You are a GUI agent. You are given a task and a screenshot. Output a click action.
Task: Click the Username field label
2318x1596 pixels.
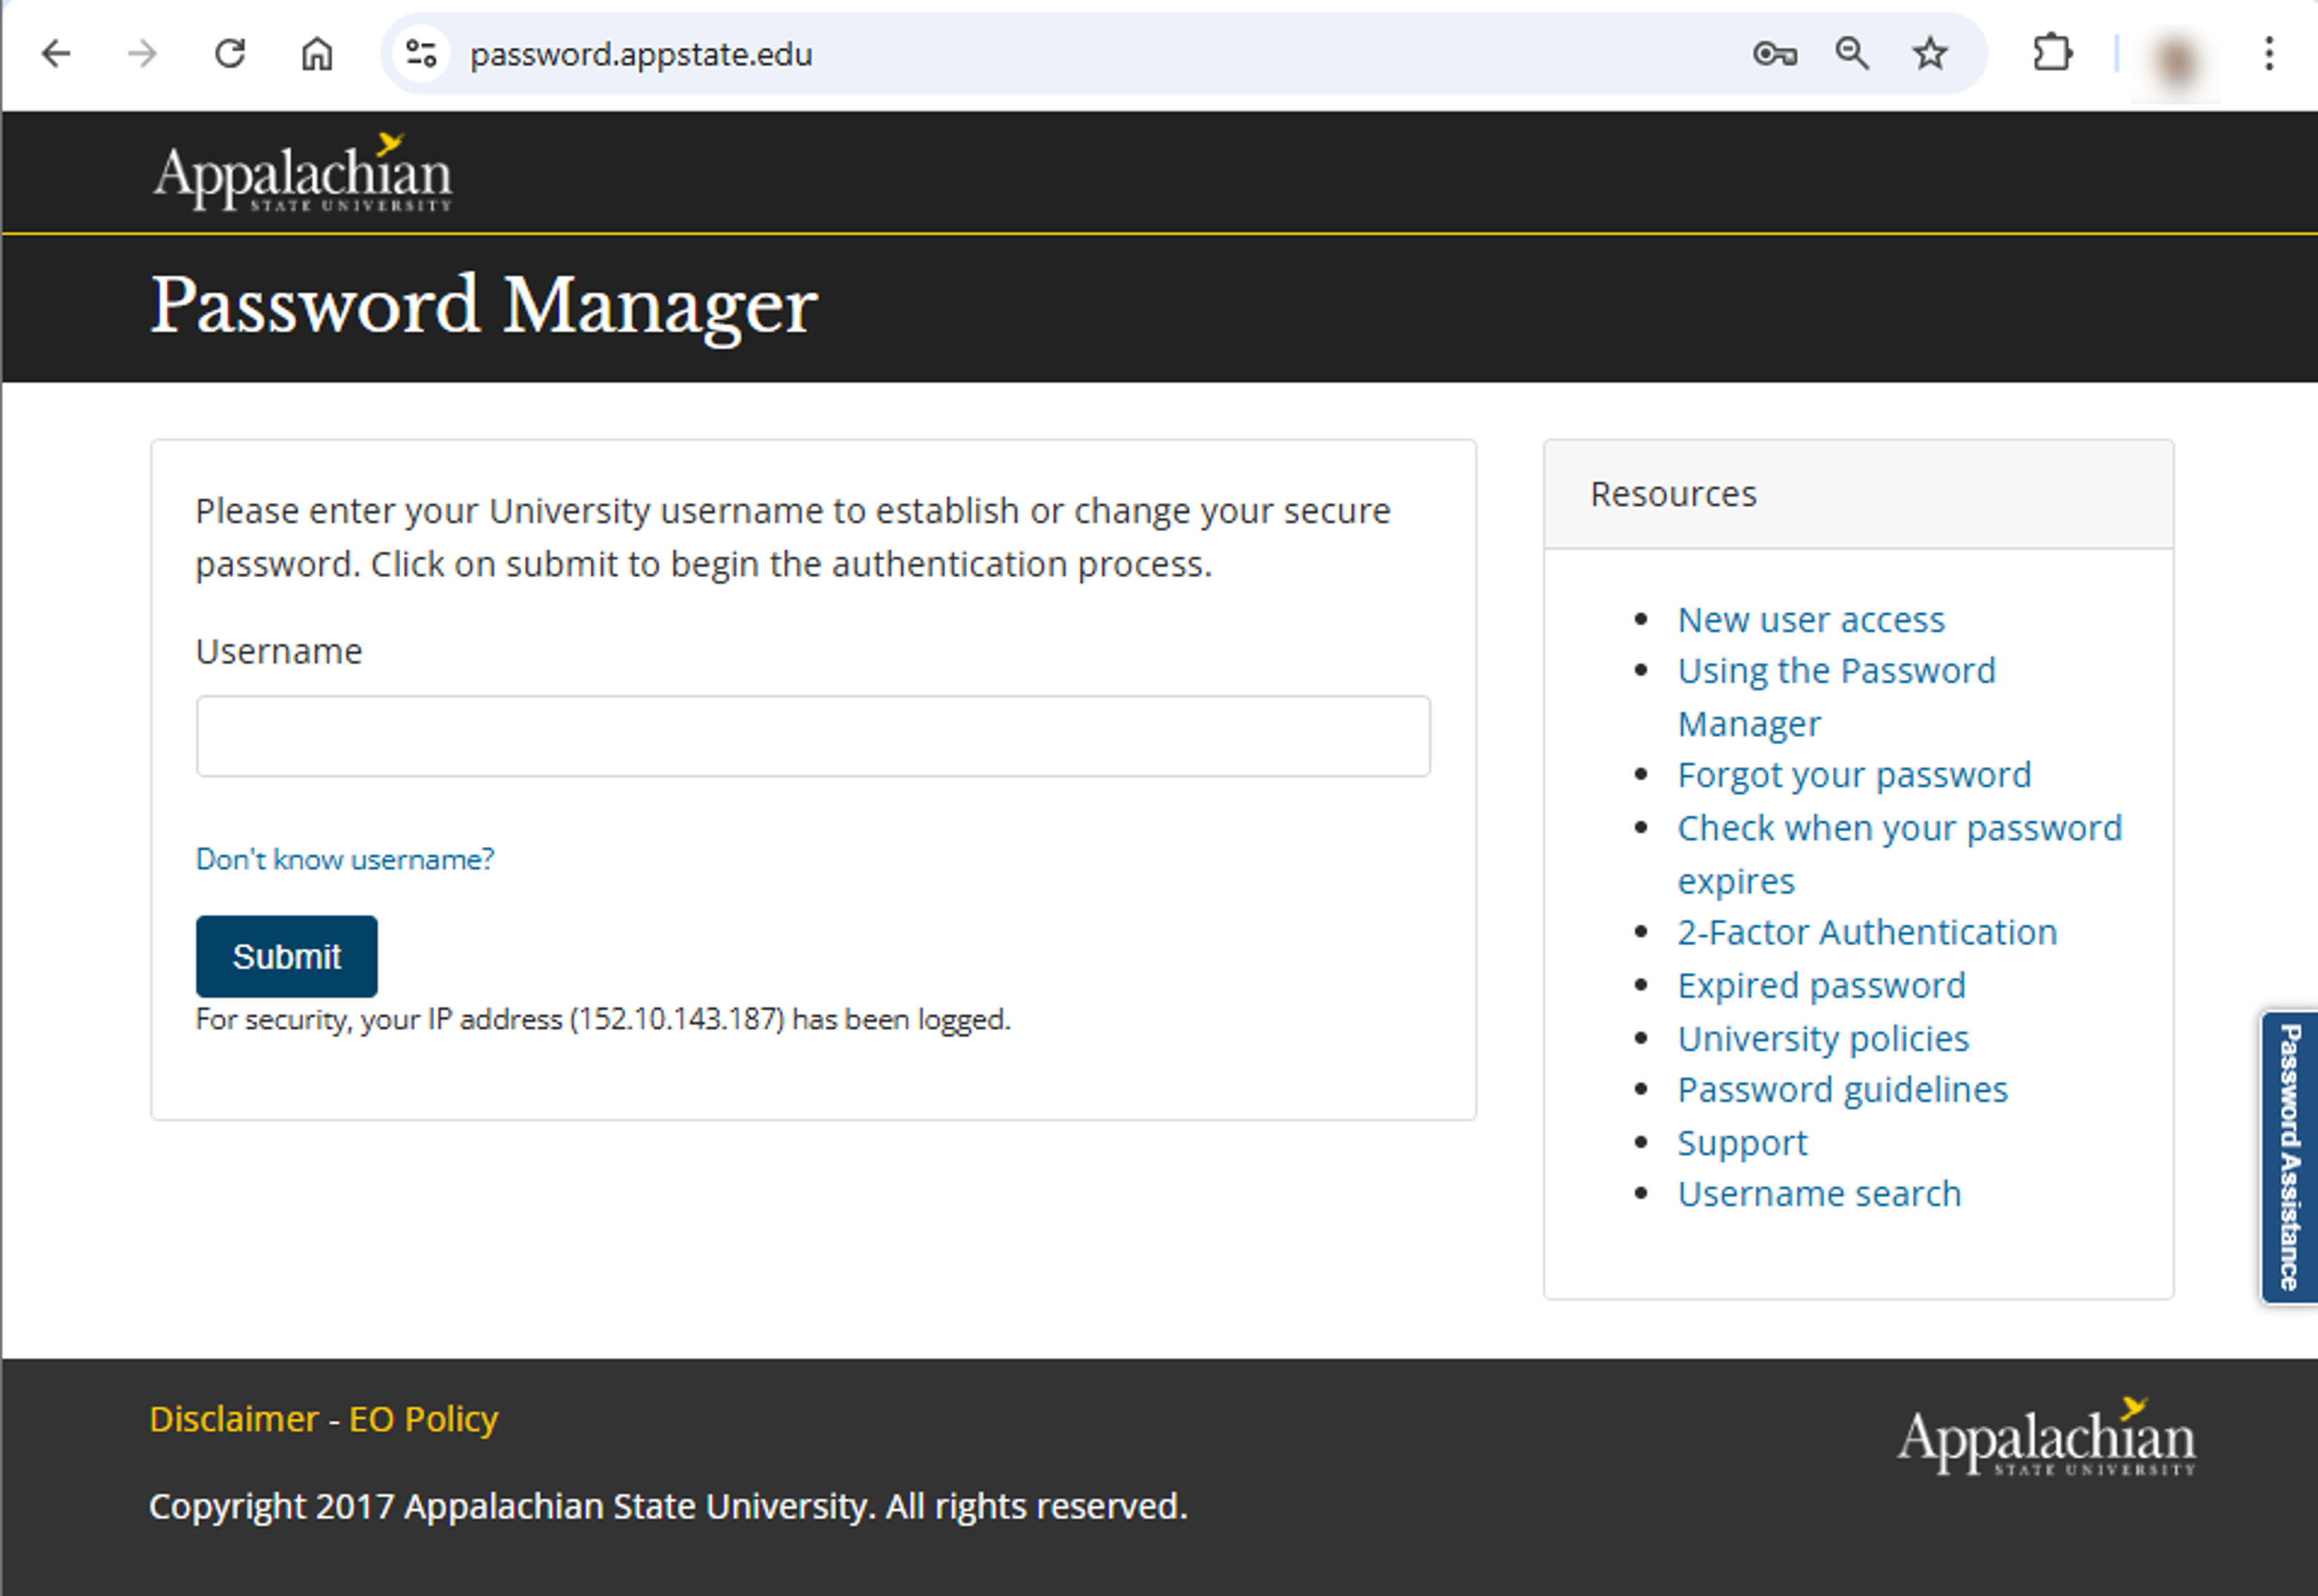tap(279, 651)
